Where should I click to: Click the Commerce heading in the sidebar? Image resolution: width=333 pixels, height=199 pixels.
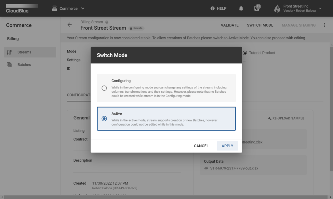click(x=19, y=25)
